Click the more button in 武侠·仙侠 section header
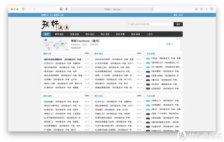This screenshot has height=142, width=224. click(87, 96)
